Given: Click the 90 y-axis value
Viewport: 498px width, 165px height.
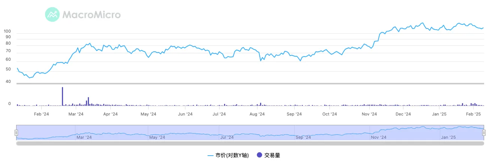Looking at the screenshot, I should pyautogui.click(x=8, y=37).
